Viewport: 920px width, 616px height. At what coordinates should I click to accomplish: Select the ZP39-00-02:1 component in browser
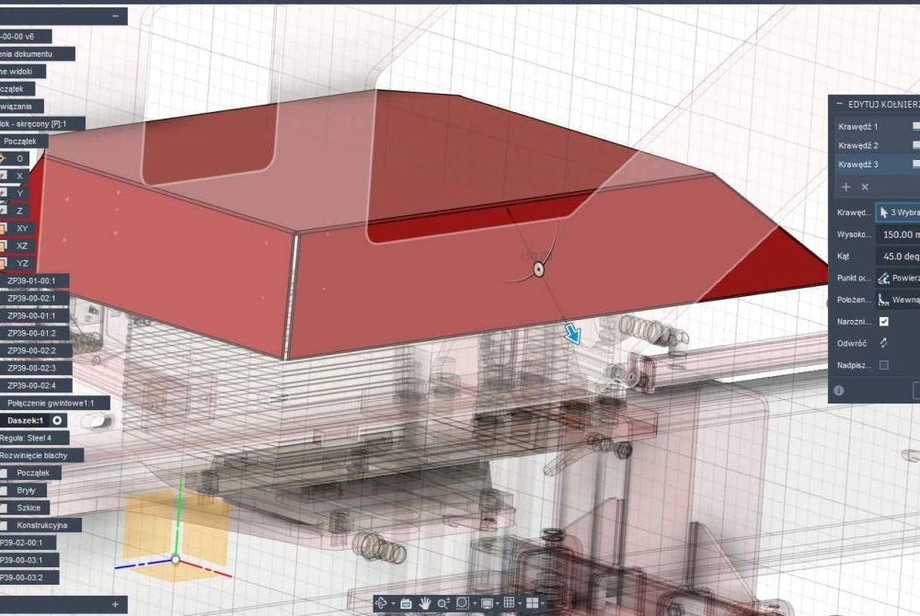tap(32, 298)
